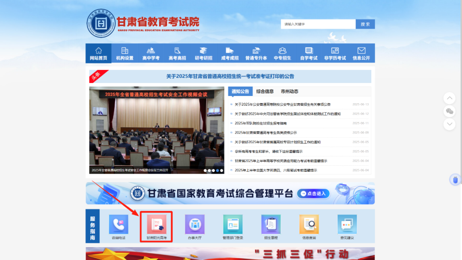Image resolution: width=462 pixels, height=260 pixels.
Task: Open the 管理部门登录 login icon
Action: tap(233, 224)
